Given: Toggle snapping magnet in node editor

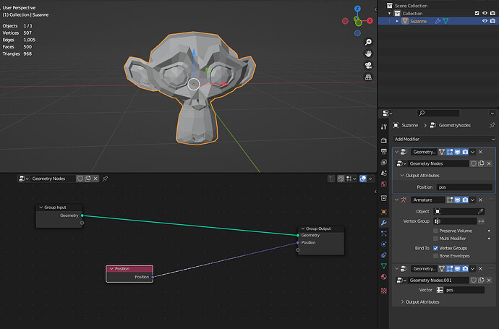Looking at the screenshot, I should 341,179.
